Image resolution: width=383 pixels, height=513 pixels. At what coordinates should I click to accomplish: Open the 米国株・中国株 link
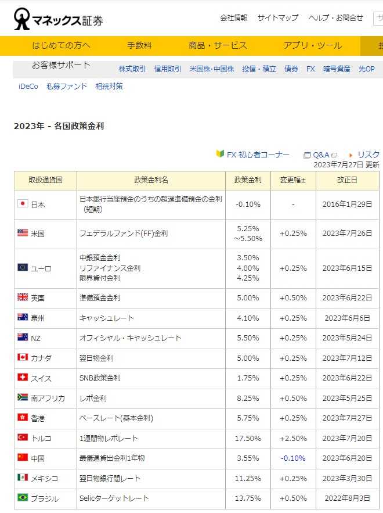click(212, 69)
